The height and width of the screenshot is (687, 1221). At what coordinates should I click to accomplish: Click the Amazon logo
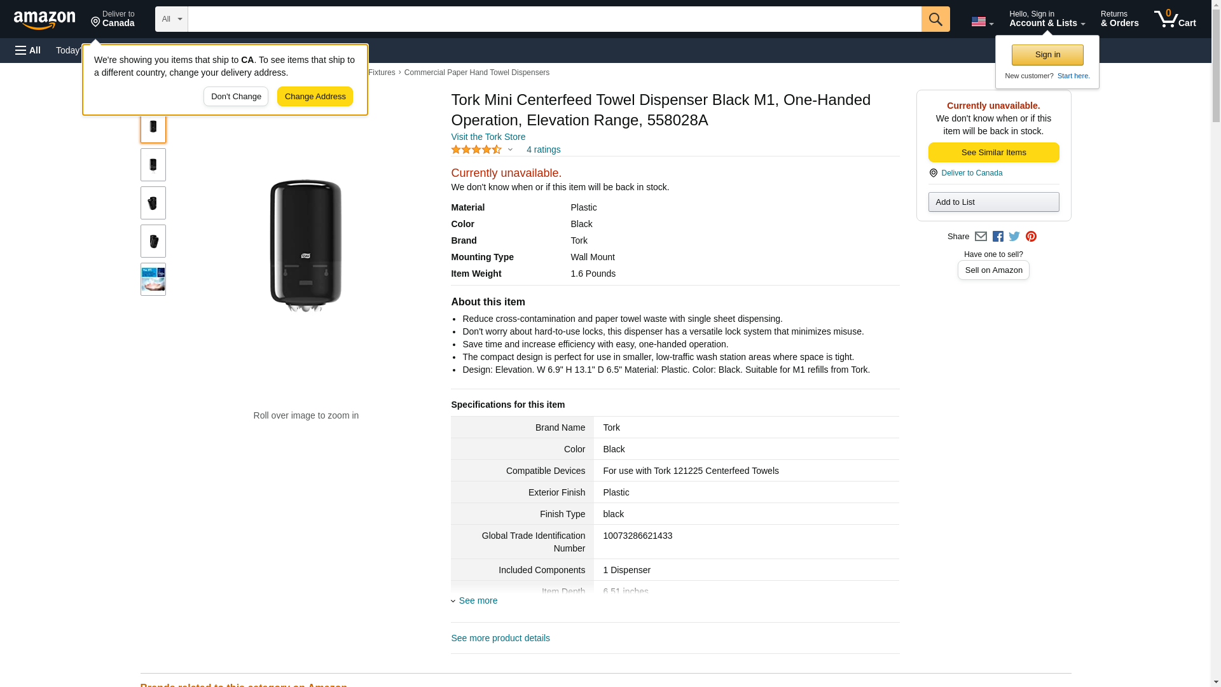45,20
